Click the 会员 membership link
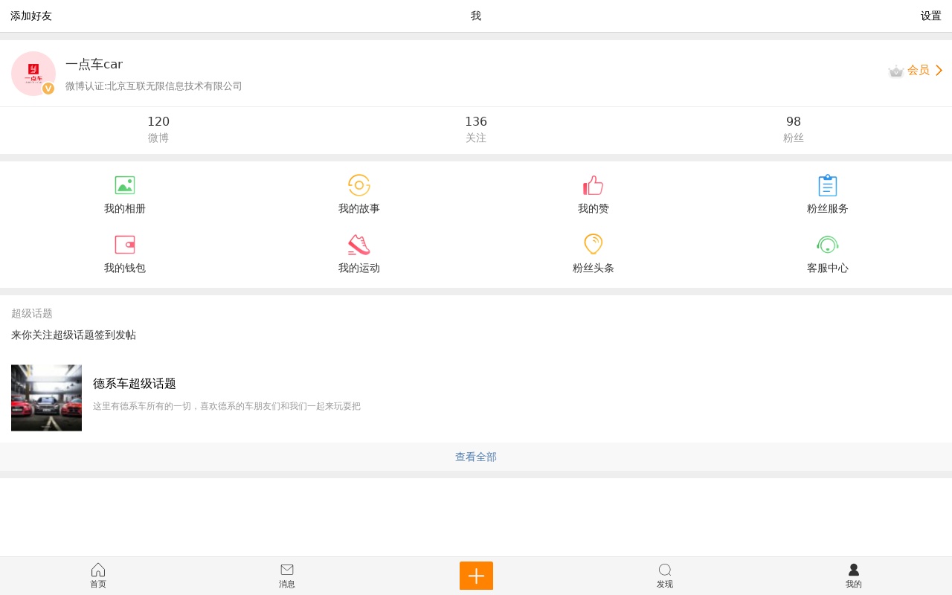 pos(919,70)
